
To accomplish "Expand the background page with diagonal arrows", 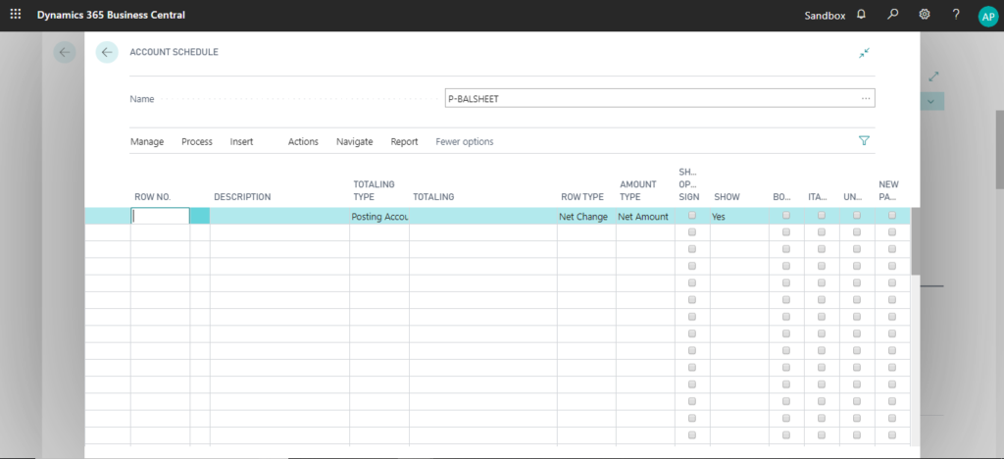I will [933, 76].
